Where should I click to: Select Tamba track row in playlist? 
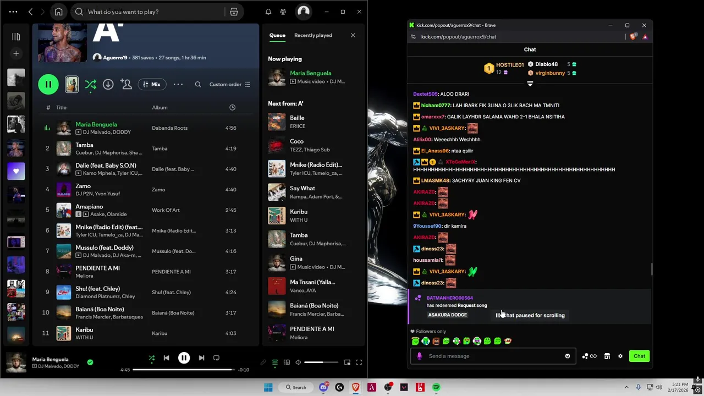coord(146,148)
